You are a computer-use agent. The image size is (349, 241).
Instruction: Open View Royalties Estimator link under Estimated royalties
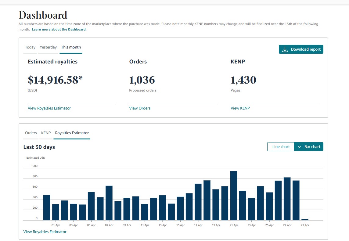[49, 108]
